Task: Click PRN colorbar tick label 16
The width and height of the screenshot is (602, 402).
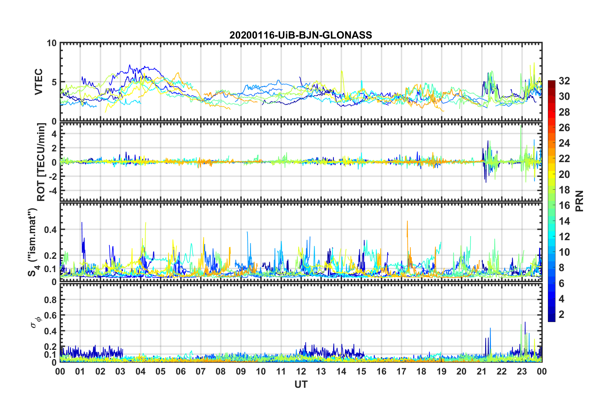Action: pos(564,205)
